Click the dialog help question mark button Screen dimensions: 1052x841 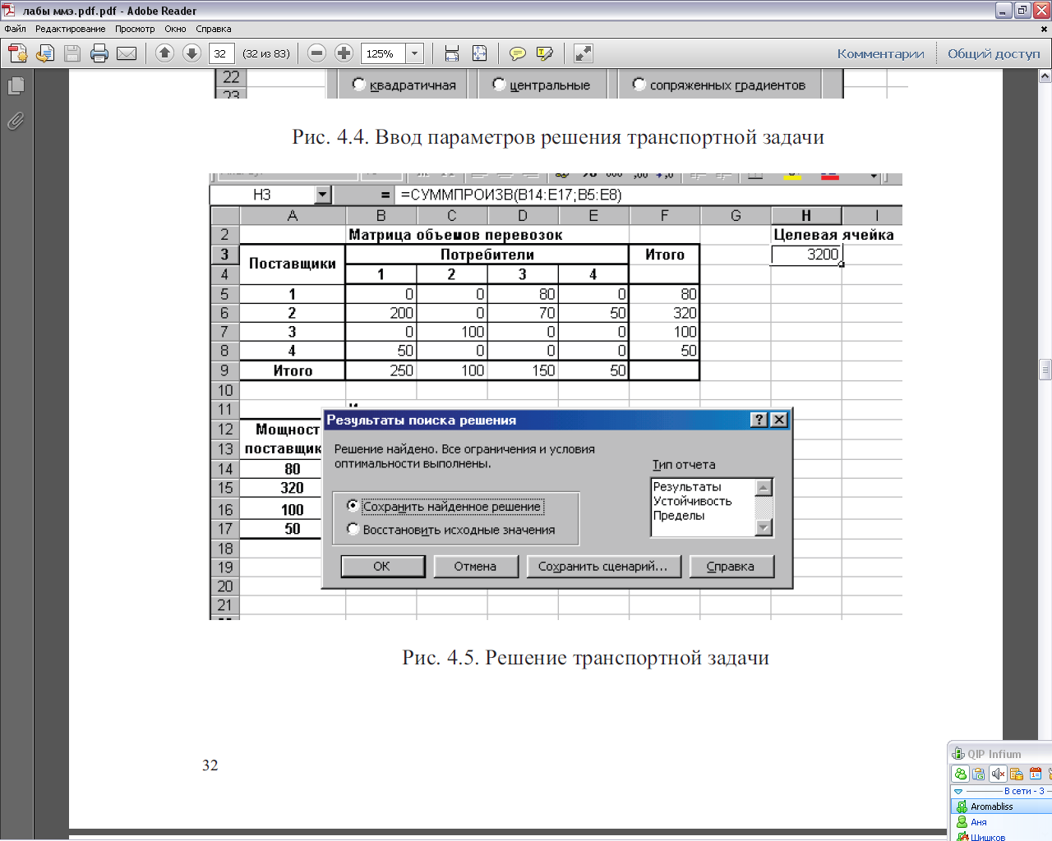(759, 420)
